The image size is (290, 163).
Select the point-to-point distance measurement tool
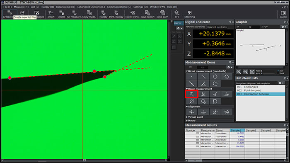point(191,83)
